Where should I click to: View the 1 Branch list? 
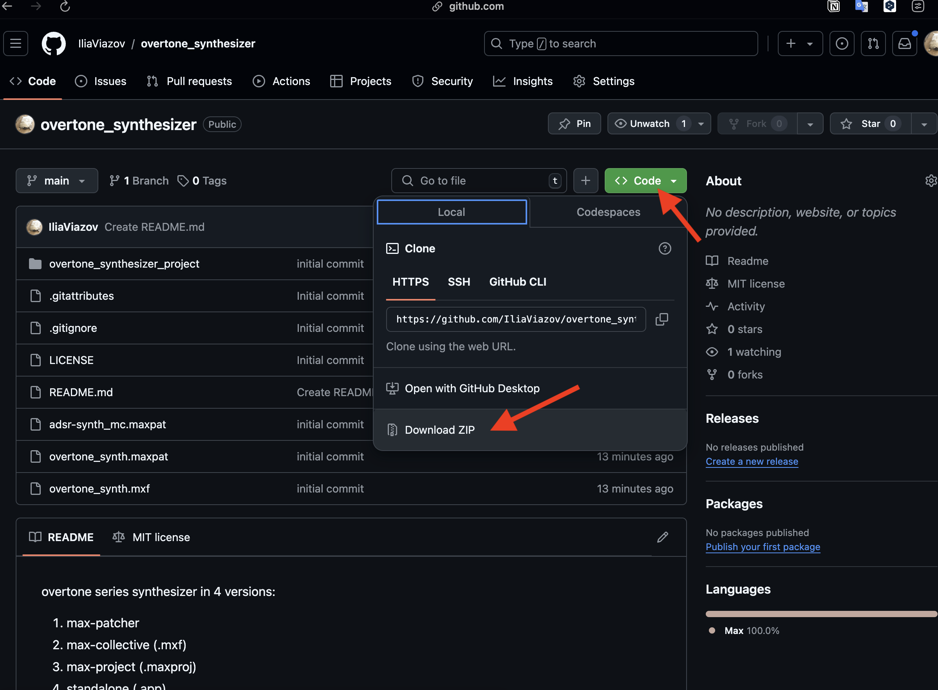(139, 181)
